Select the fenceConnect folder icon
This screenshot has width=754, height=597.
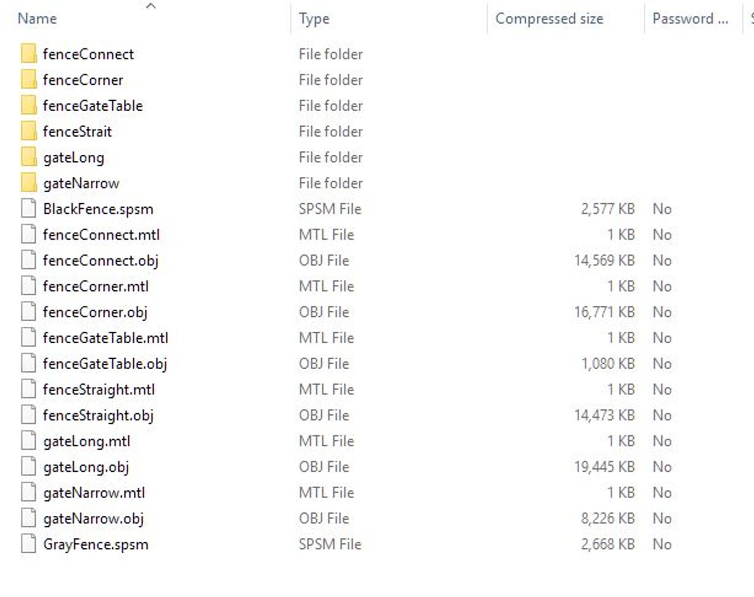point(29,54)
